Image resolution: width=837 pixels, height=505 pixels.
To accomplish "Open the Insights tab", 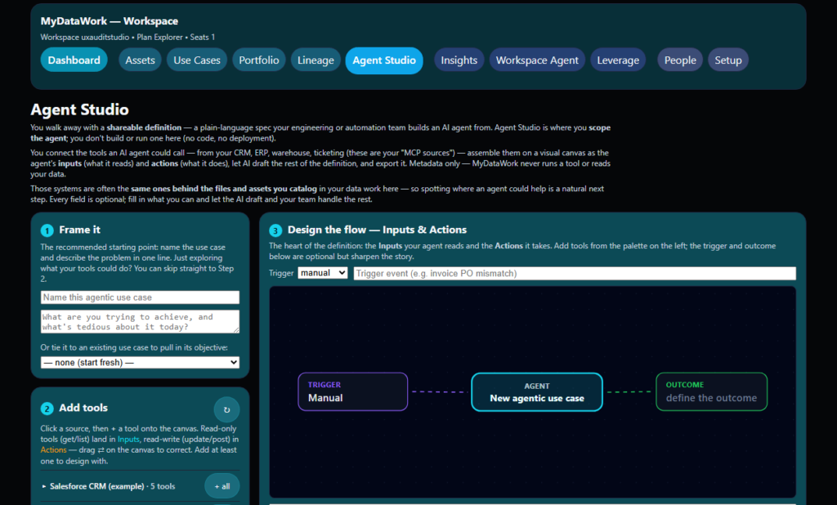I will 459,60.
